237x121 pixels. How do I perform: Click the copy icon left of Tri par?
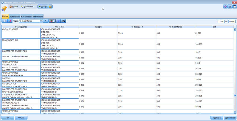[4, 21]
